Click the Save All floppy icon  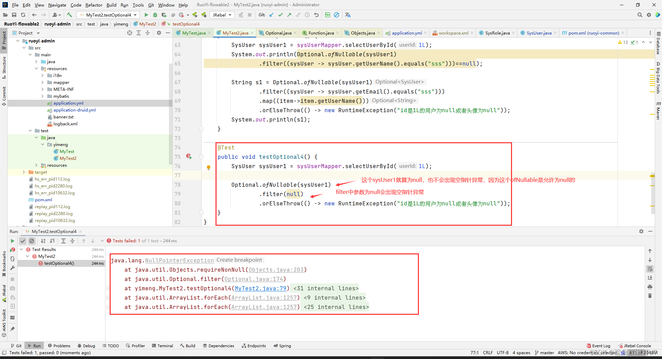[14, 15]
